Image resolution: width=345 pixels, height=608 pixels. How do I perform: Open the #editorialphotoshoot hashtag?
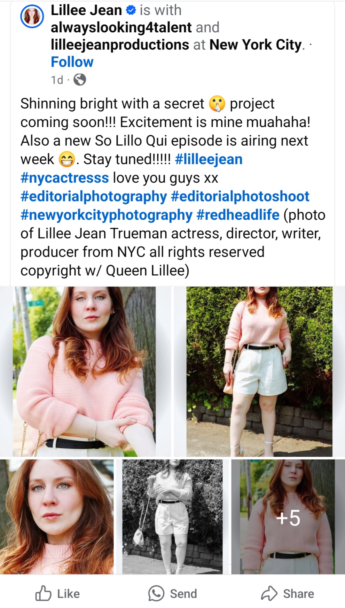tap(240, 196)
